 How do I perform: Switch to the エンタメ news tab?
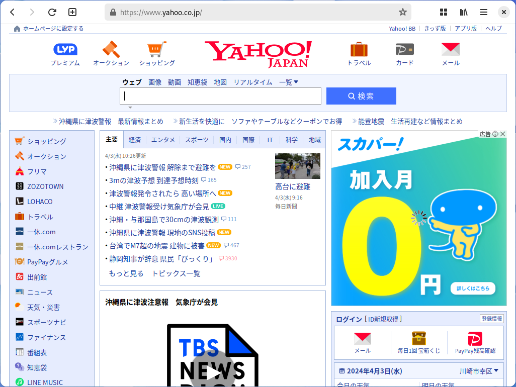pos(163,140)
